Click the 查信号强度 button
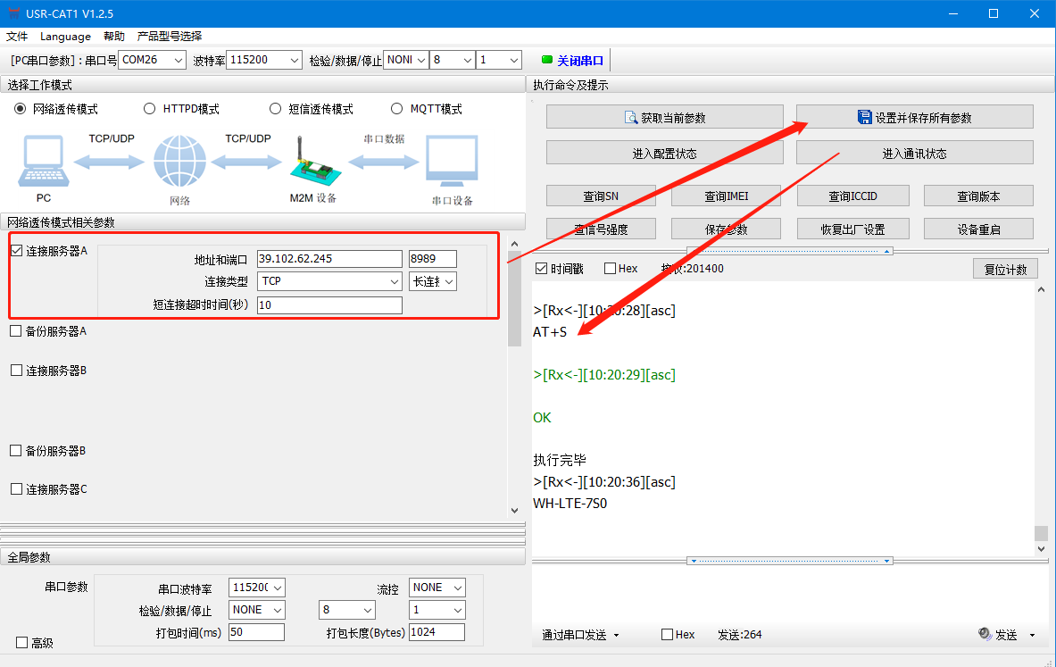This screenshot has height=667, width=1056. pyautogui.click(x=601, y=229)
